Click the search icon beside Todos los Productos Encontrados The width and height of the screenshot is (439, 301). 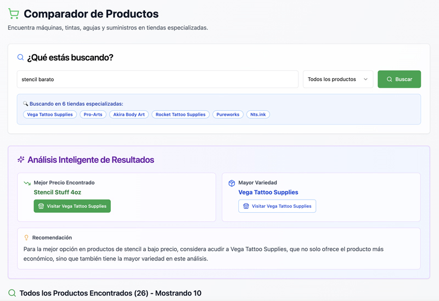click(12, 293)
